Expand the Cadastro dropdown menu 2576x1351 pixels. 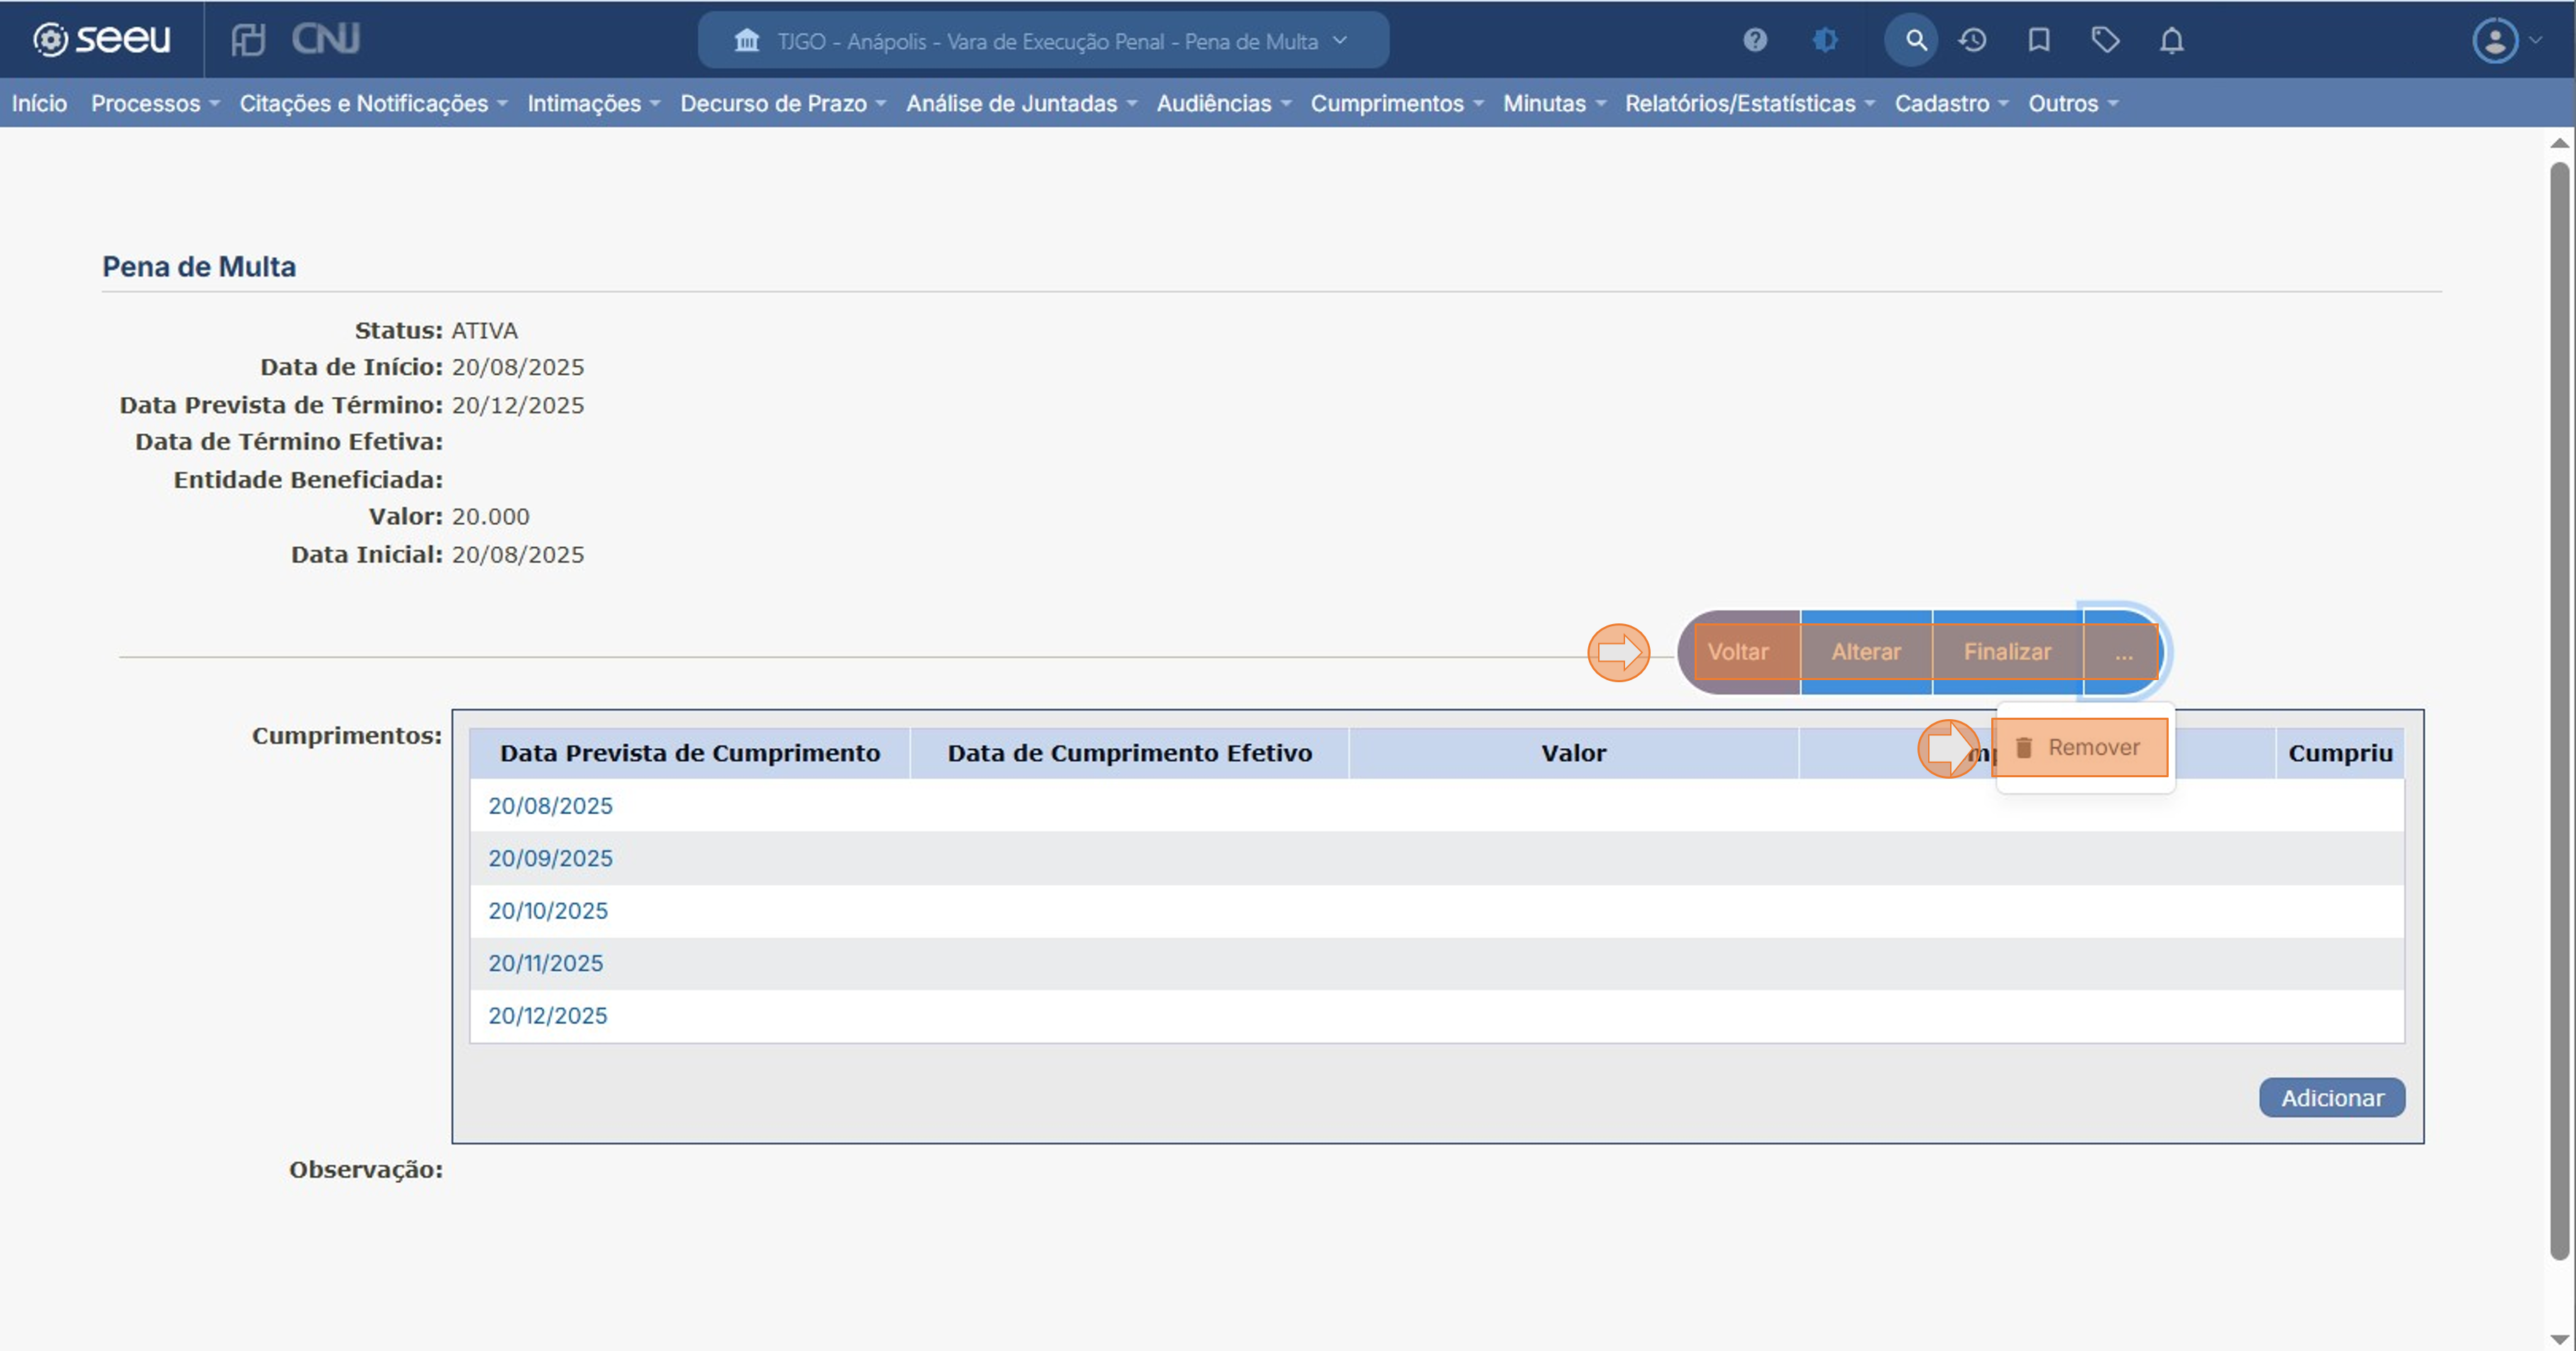pos(1950,103)
